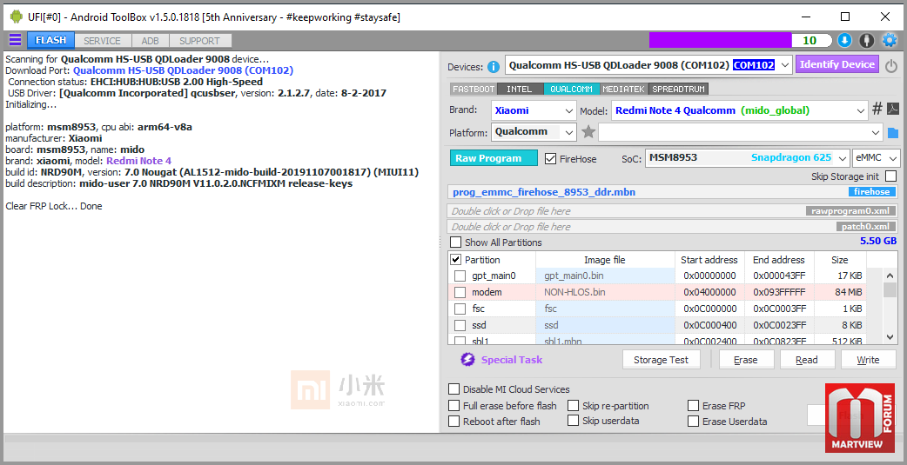Click the favorite star icon
907x465 pixels.
(x=588, y=132)
